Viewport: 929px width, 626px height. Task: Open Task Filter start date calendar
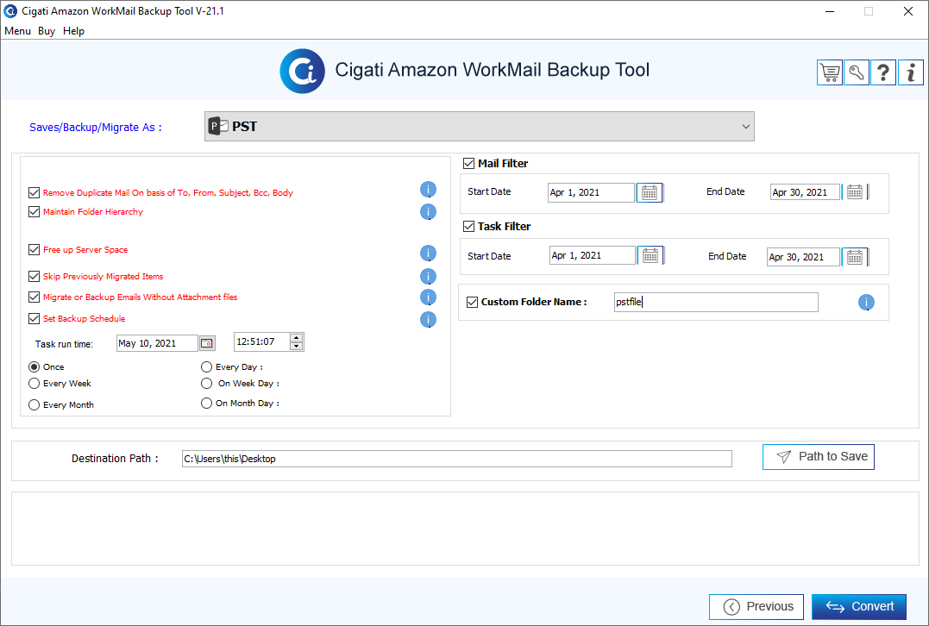click(x=650, y=255)
